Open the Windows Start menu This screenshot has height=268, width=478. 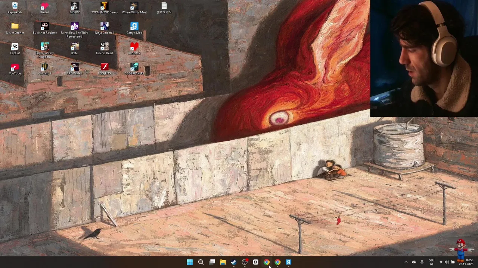pyautogui.click(x=190, y=262)
